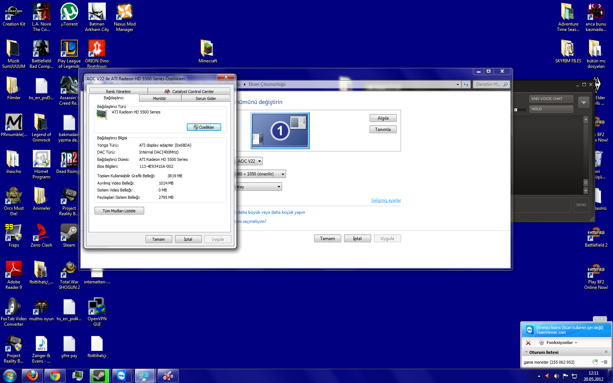This screenshot has width=613, height=383.
Task: Click Google Chrome in the taskbar
Action: [x=55, y=376]
